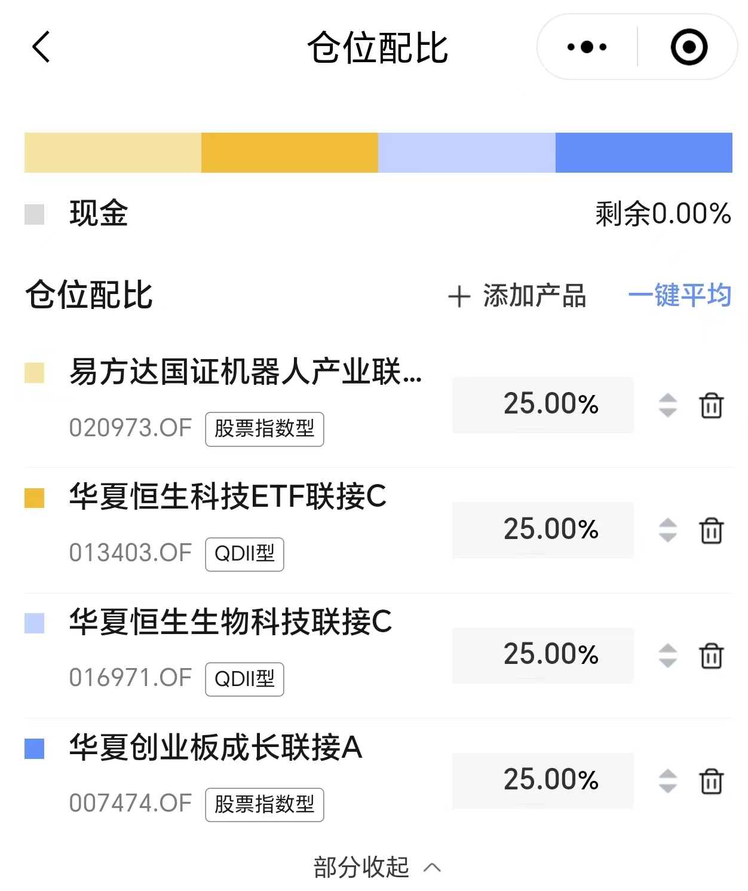Adjust stepper arrows for 007474.OF allocation
Screen dimensions: 748x891
click(667, 781)
